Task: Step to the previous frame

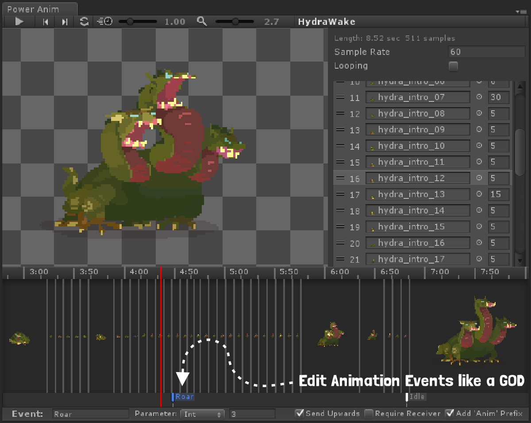Action: 45,21
